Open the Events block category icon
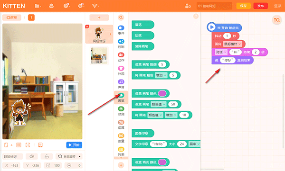This screenshot has width=285, height=171. 121,28
